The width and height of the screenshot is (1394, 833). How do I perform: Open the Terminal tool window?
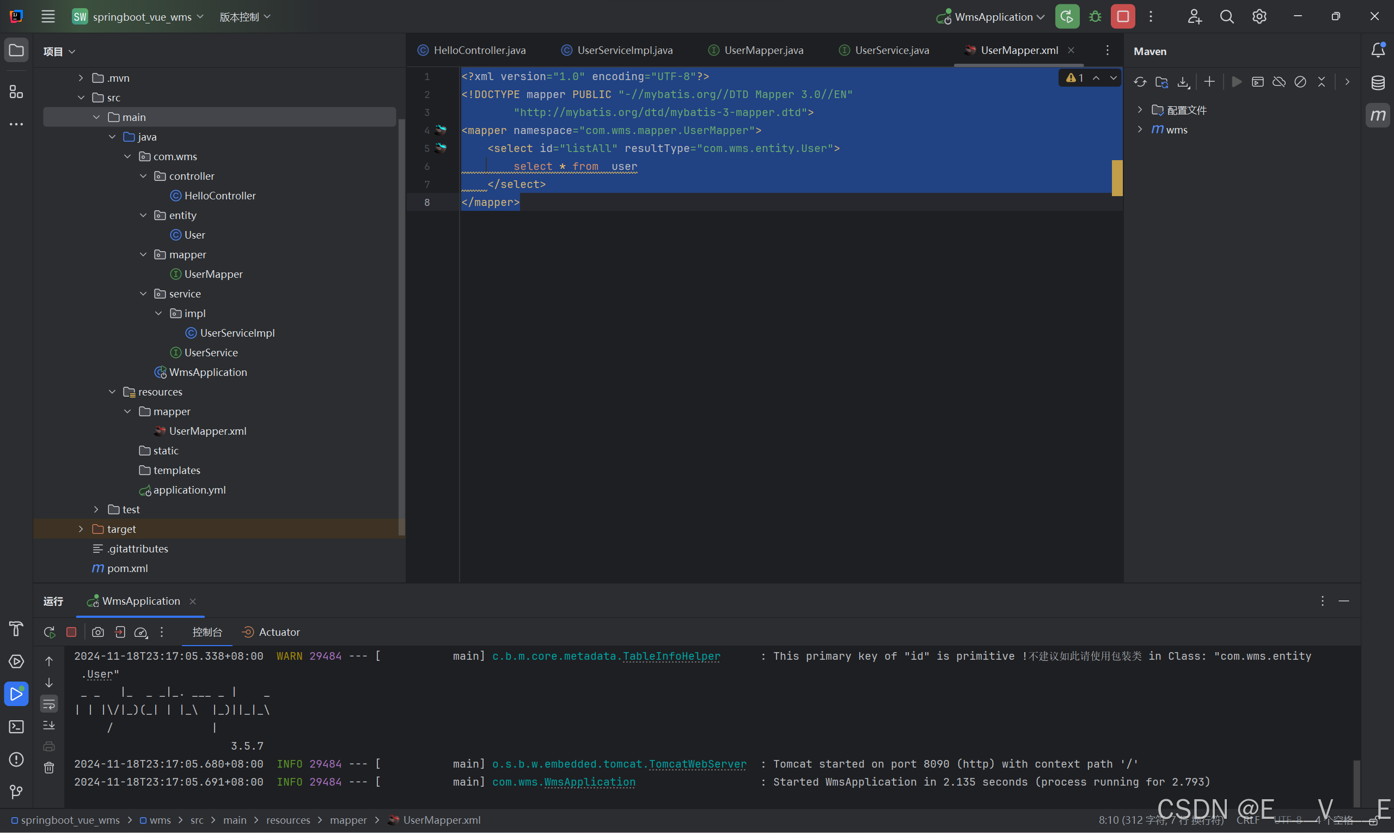16,727
